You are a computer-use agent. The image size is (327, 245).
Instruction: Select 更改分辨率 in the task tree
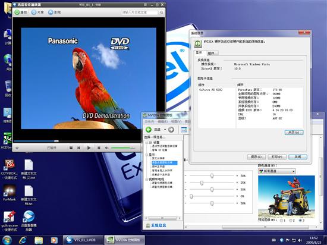[158, 158]
